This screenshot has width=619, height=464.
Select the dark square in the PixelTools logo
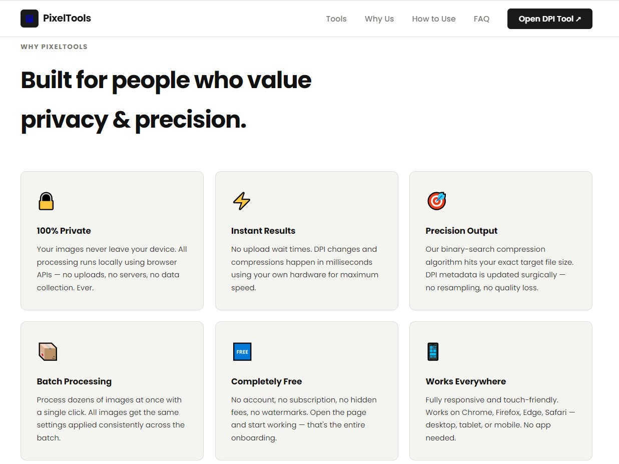coord(31,19)
